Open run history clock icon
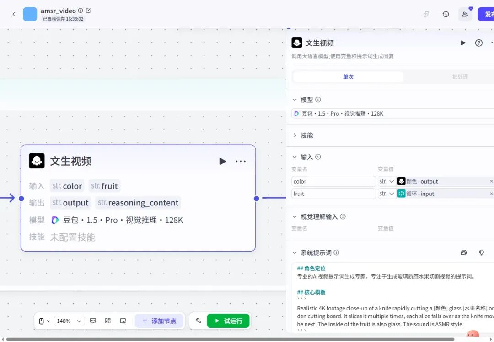This screenshot has height=342, width=494. tap(446, 14)
